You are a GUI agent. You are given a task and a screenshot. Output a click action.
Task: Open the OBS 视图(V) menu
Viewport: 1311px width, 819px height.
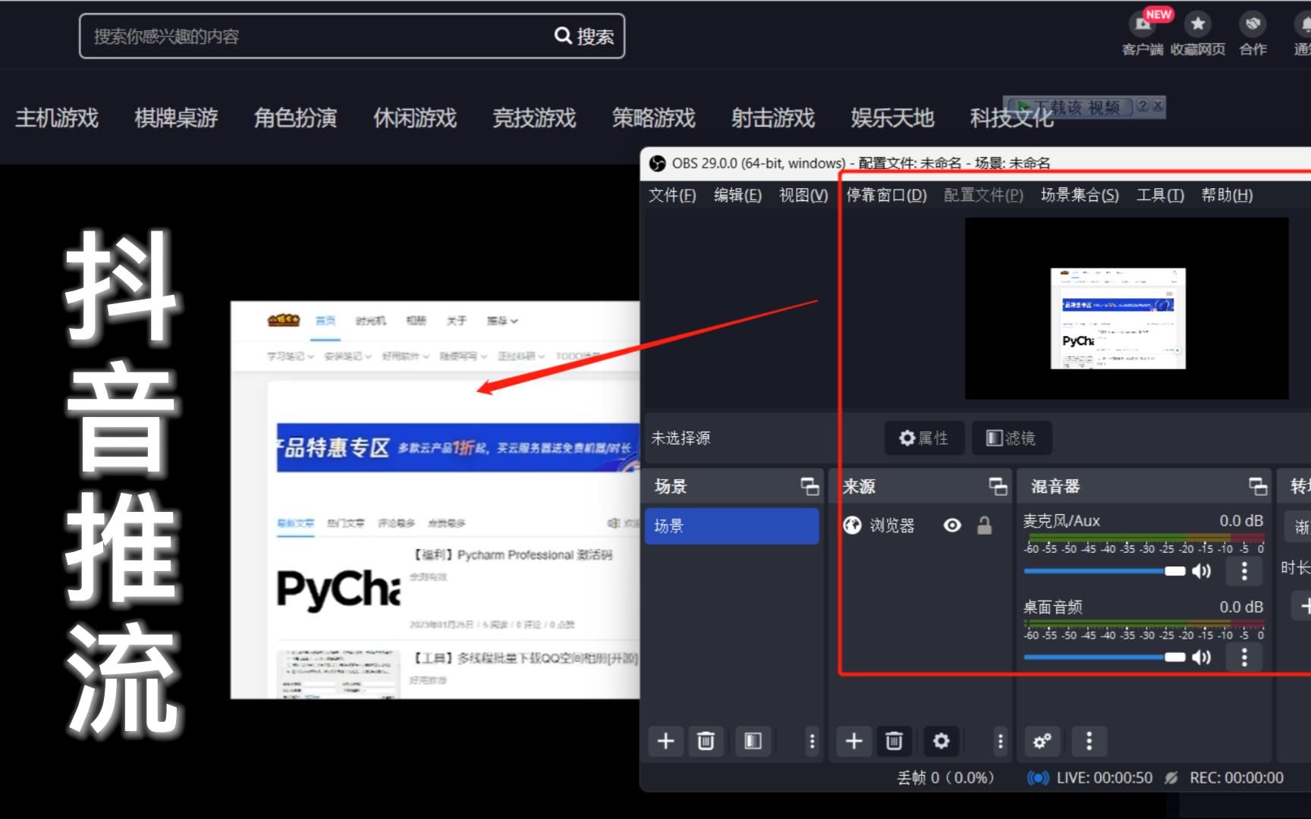(803, 195)
